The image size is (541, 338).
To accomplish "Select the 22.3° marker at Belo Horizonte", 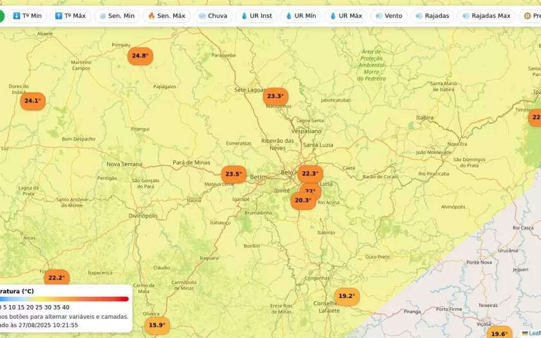I will coord(310,173).
